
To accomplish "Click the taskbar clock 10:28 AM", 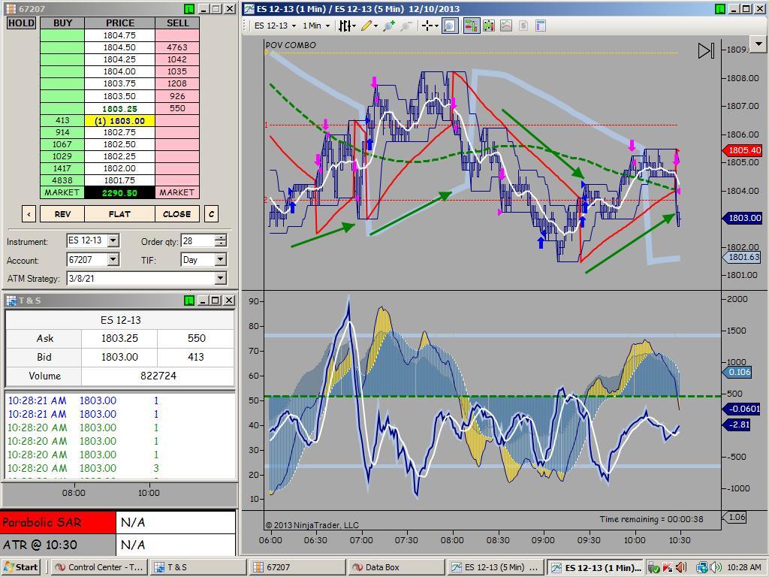I will click(x=744, y=567).
